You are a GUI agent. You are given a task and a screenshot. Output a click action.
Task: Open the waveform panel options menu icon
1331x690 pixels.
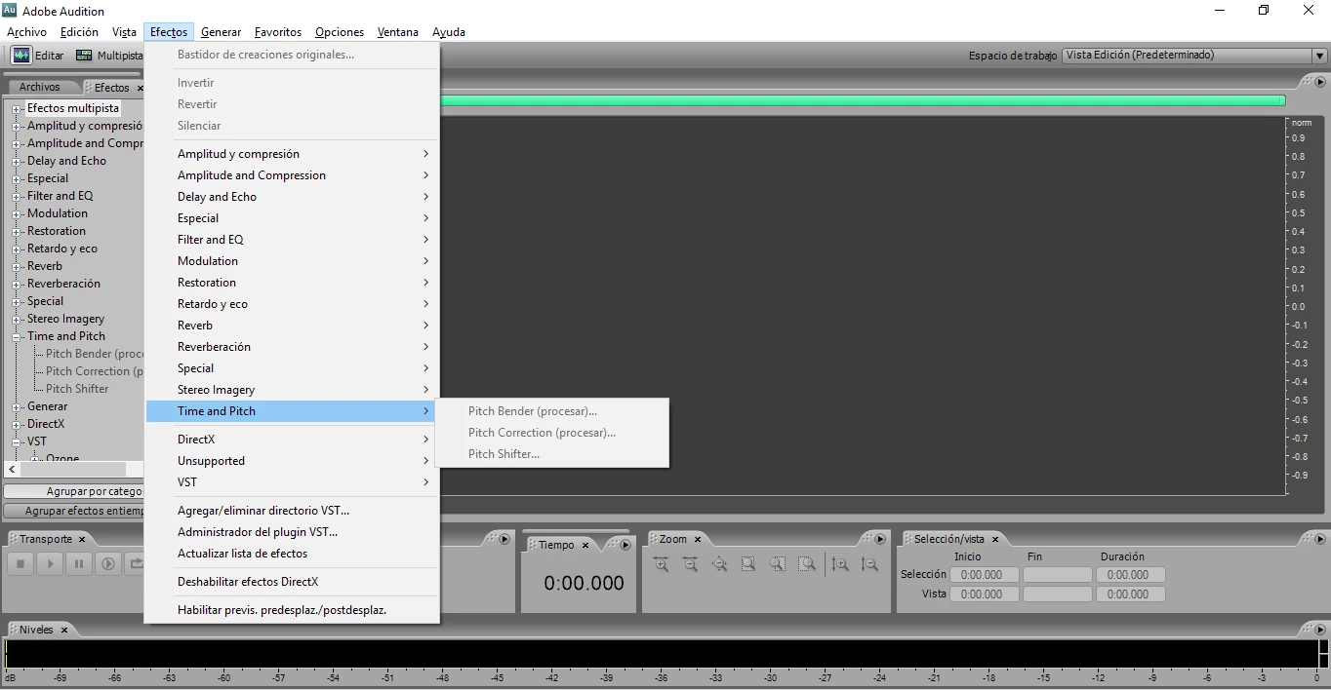1320,83
